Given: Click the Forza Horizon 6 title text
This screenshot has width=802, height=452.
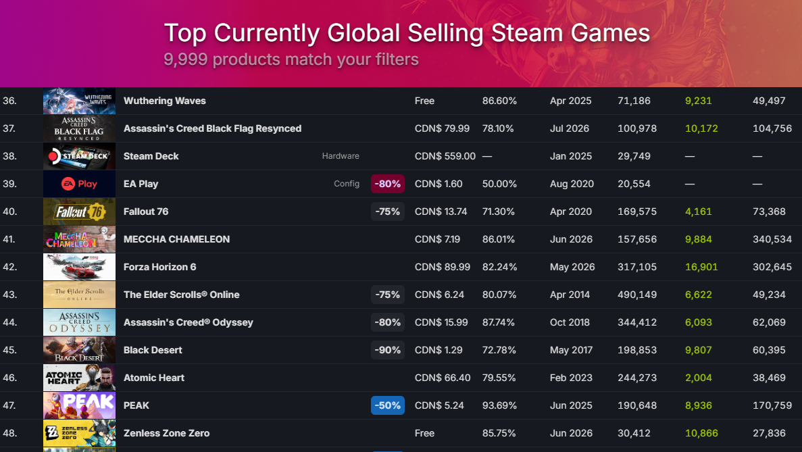Looking at the screenshot, I should [x=159, y=267].
